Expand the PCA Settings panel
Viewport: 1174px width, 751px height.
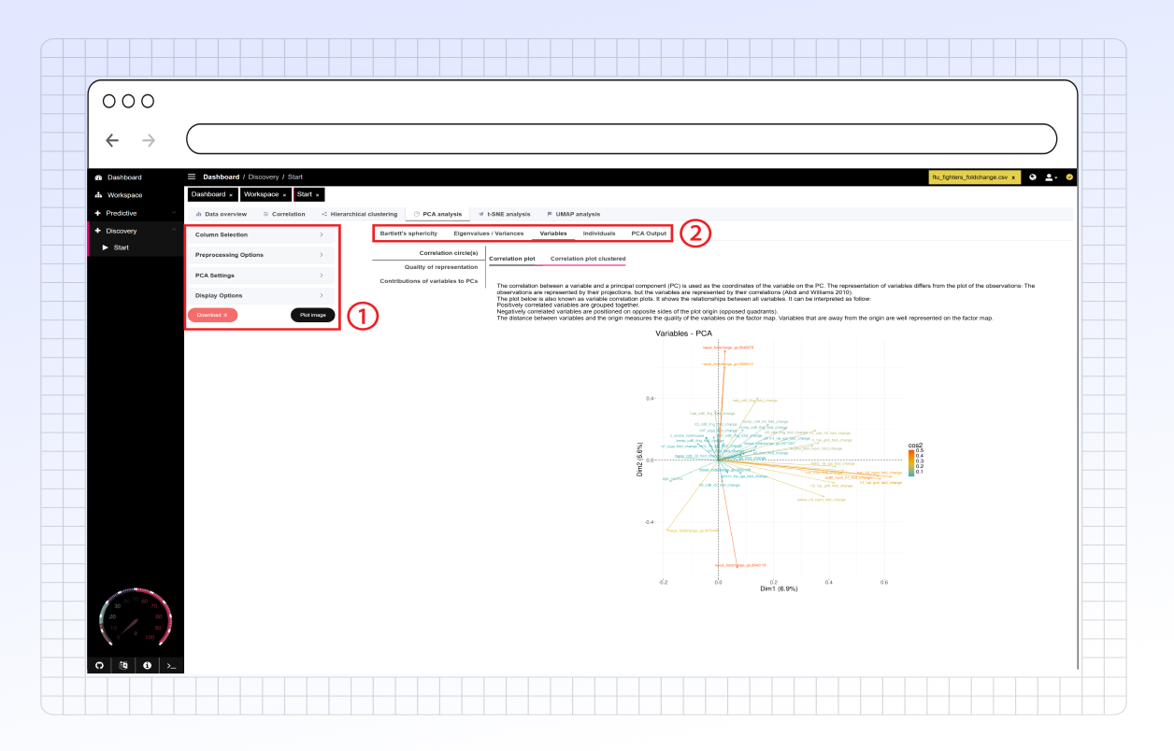261,276
